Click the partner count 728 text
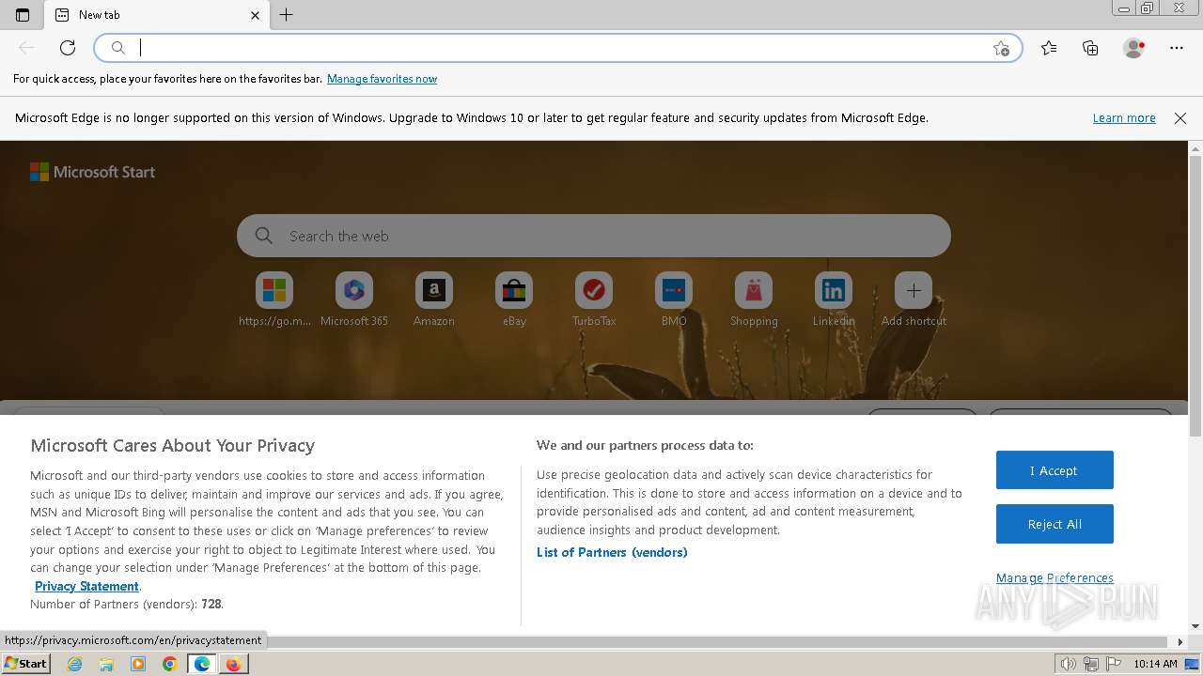1203x676 pixels. coord(211,604)
